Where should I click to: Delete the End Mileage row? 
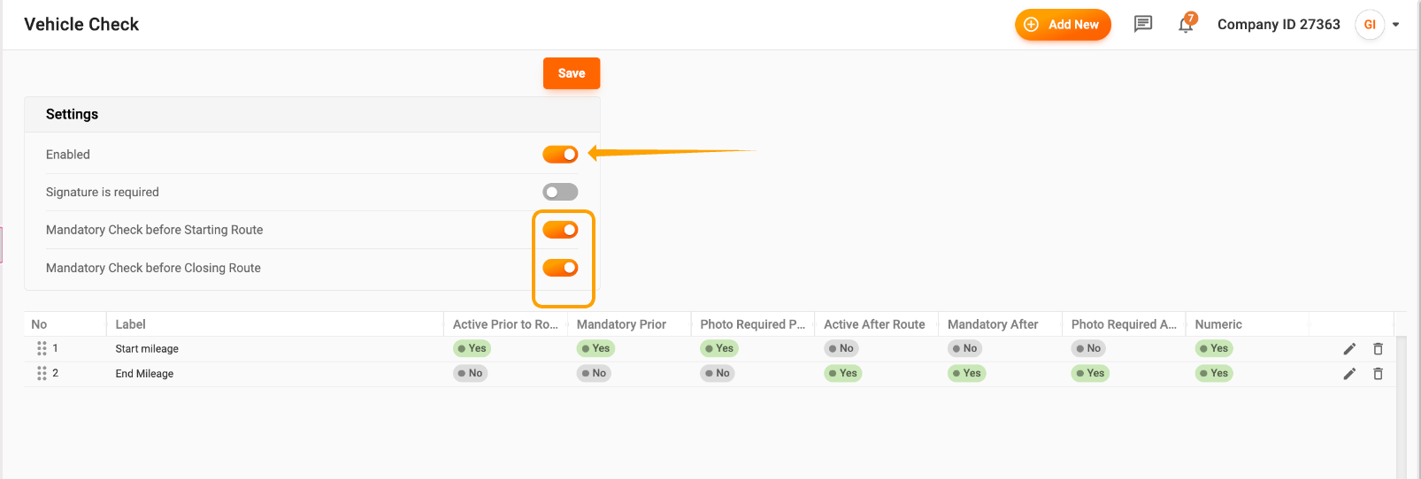[x=1378, y=374]
